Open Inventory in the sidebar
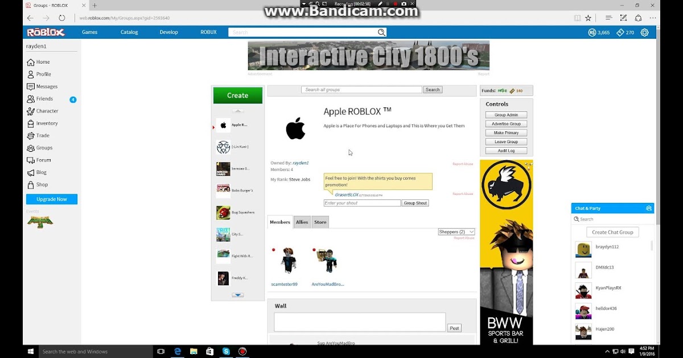Image resolution: width=683 pixels, height=358 pixels. [42, 123]
